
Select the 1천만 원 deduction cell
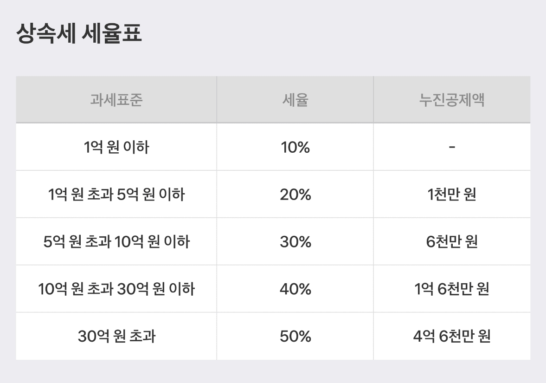coord(452,195)
